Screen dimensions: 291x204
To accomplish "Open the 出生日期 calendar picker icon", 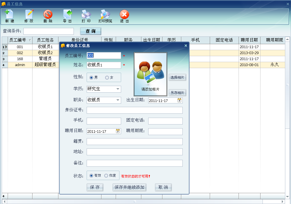I will (x=179, y=100).
